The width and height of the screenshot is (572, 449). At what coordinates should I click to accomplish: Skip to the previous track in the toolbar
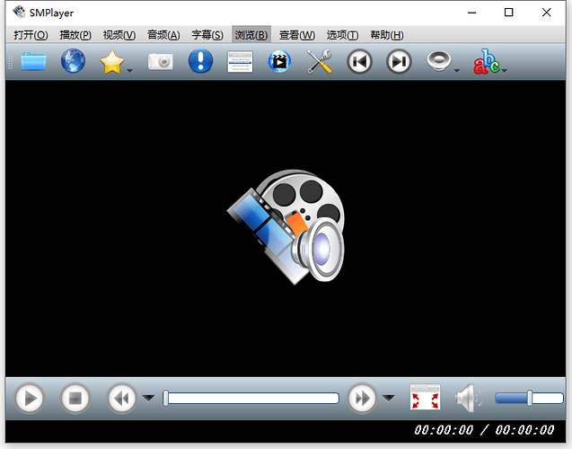pos(359,62)
